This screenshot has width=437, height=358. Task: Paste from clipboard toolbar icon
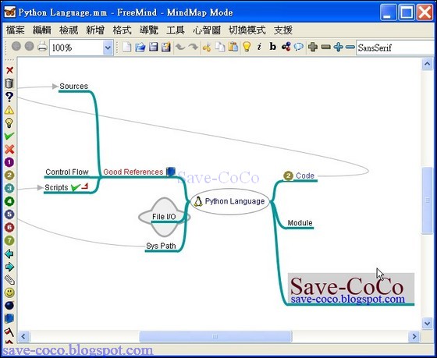233,47
